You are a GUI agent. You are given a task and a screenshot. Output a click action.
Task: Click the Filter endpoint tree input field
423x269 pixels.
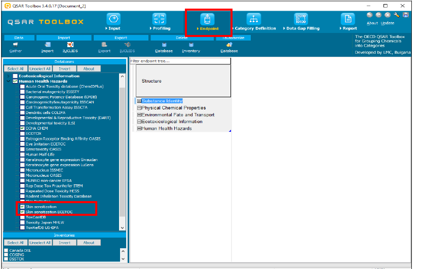point(180,61)
